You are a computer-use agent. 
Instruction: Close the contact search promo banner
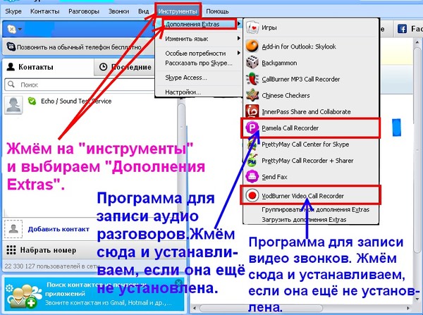178,283
